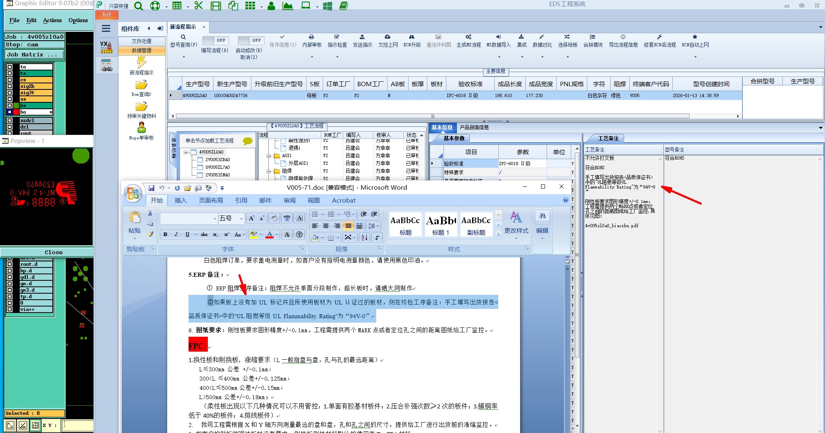
Task: Click the hamburger menu icon in EDS sidebar
Action: pyautogui.click(x=106, y=29)
